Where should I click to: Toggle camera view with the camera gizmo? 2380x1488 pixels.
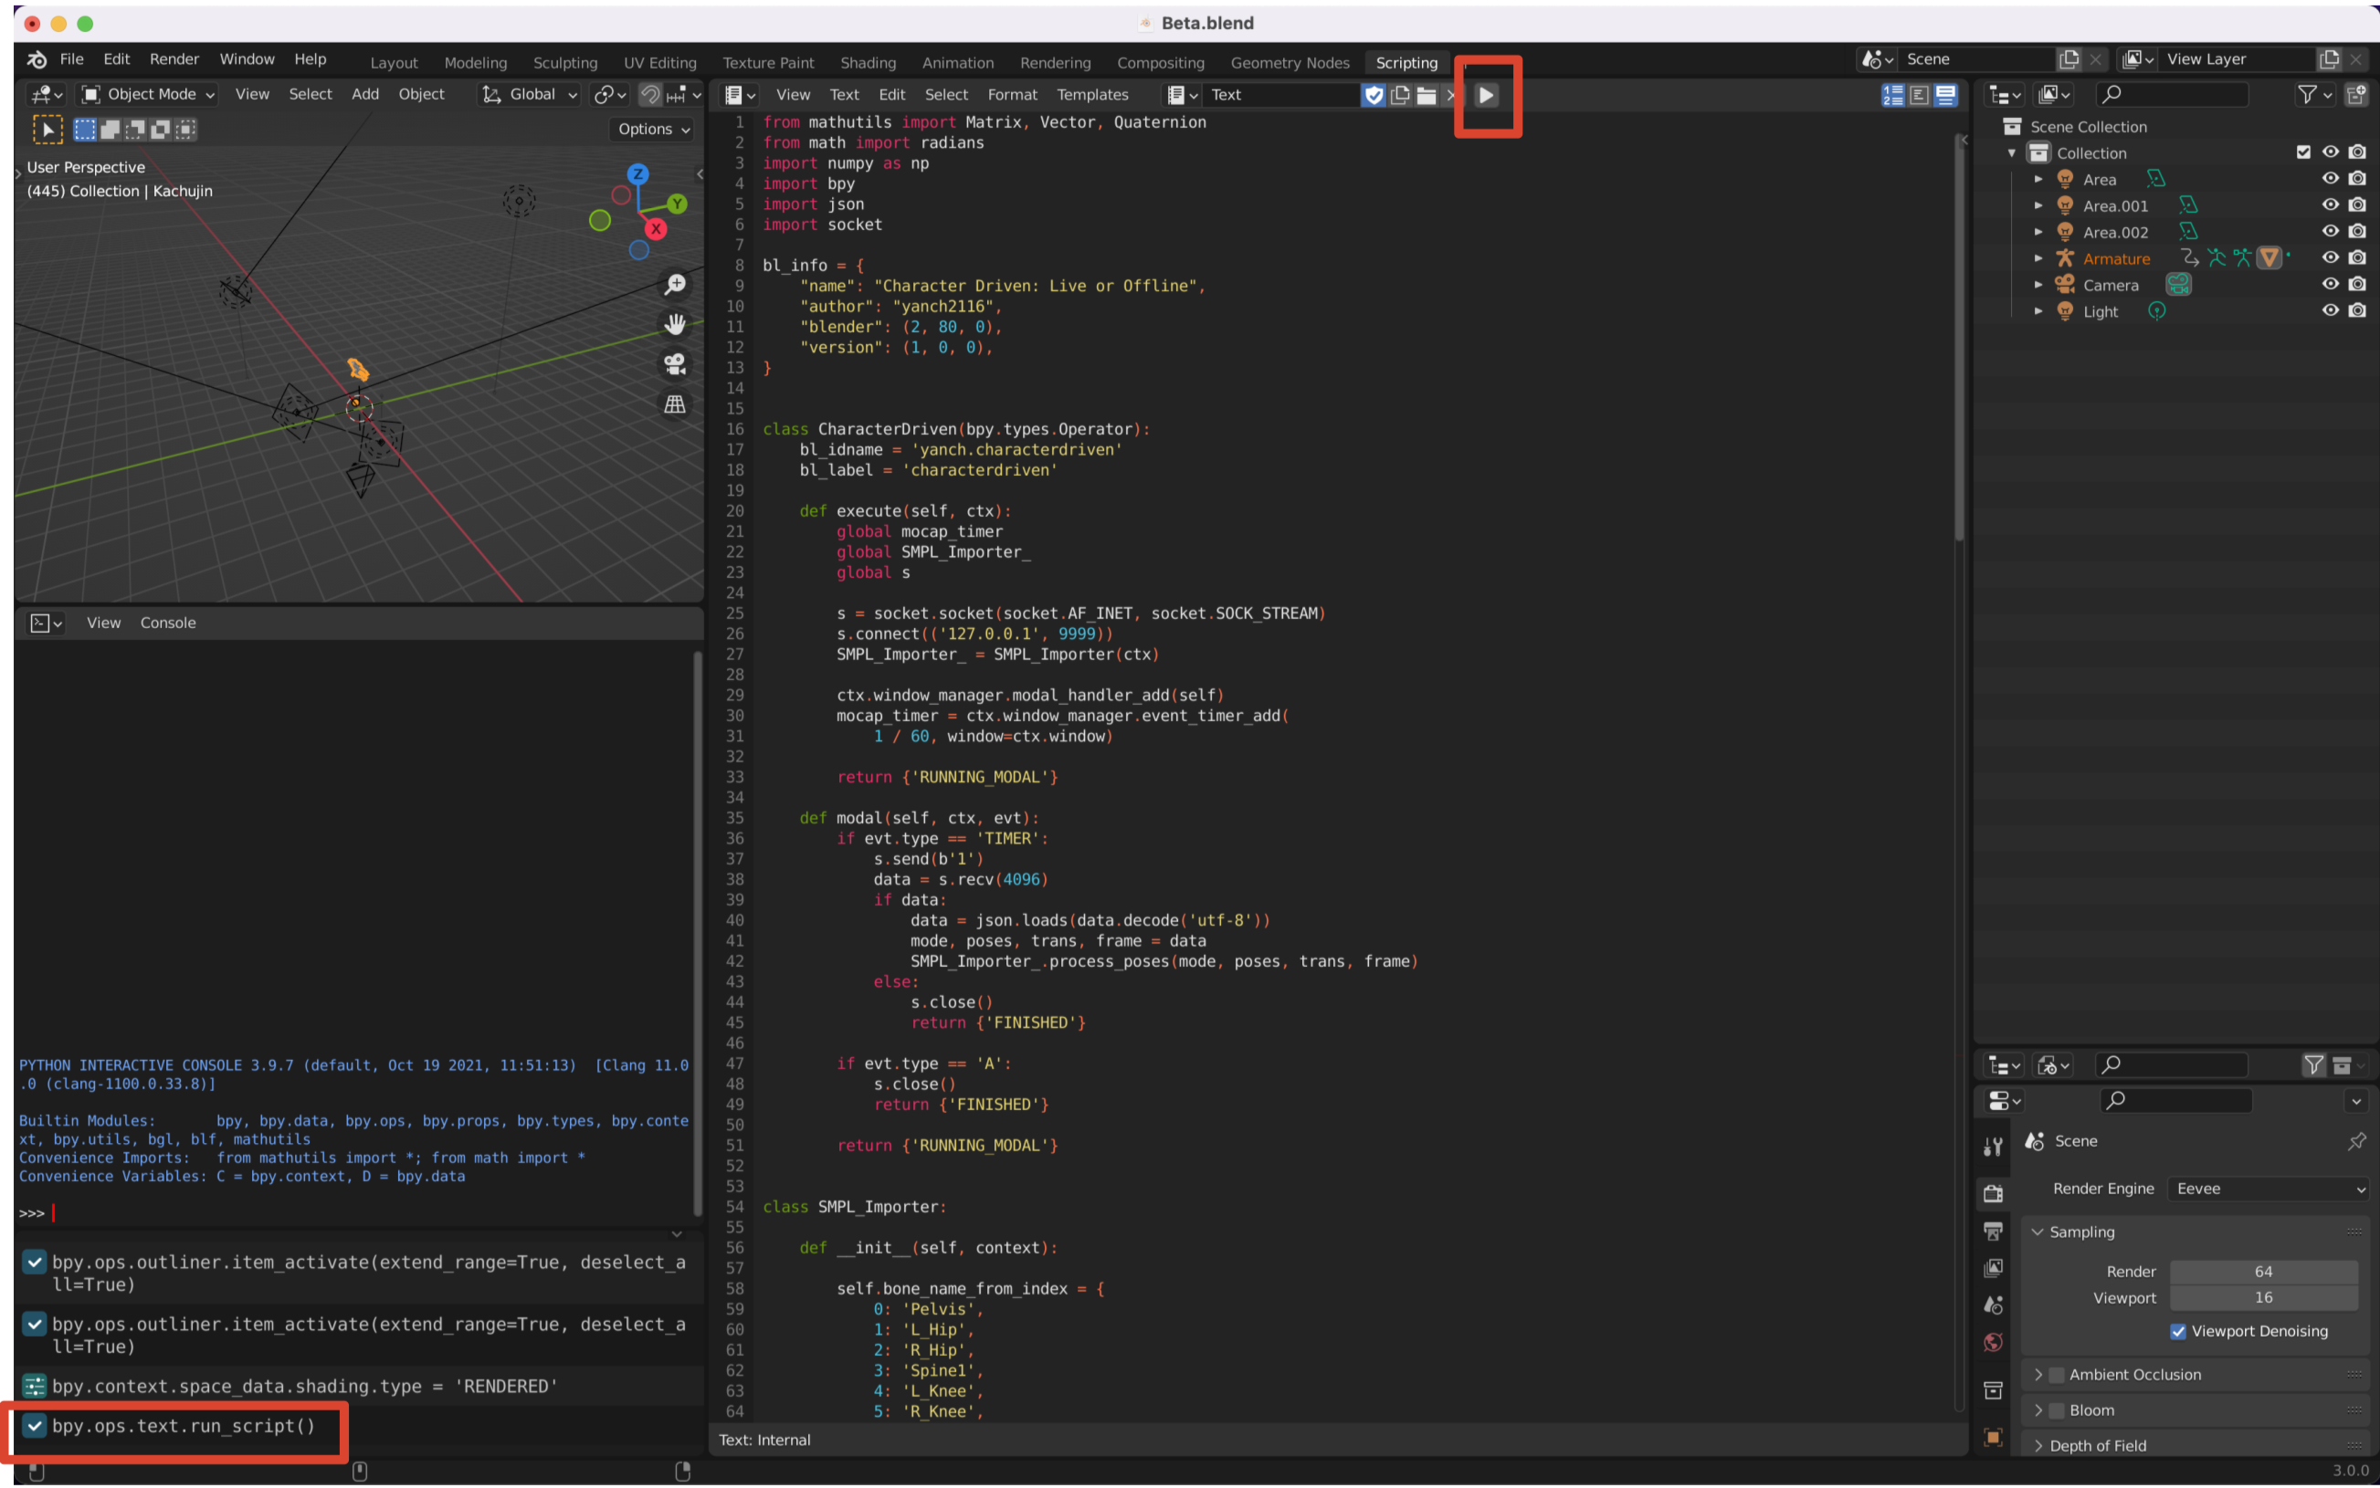tap(675, 364)
